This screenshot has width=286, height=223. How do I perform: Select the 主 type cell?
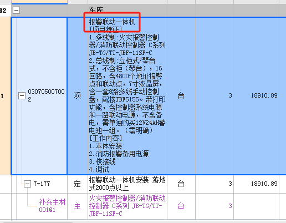pyautogui.click(x=78, y=206)
